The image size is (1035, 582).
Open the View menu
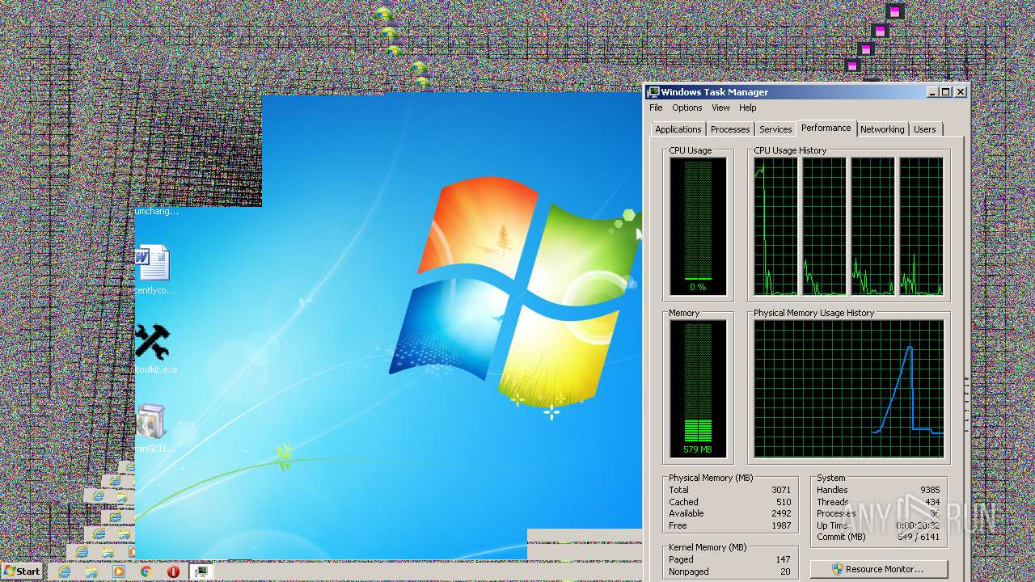coord(720,108)
